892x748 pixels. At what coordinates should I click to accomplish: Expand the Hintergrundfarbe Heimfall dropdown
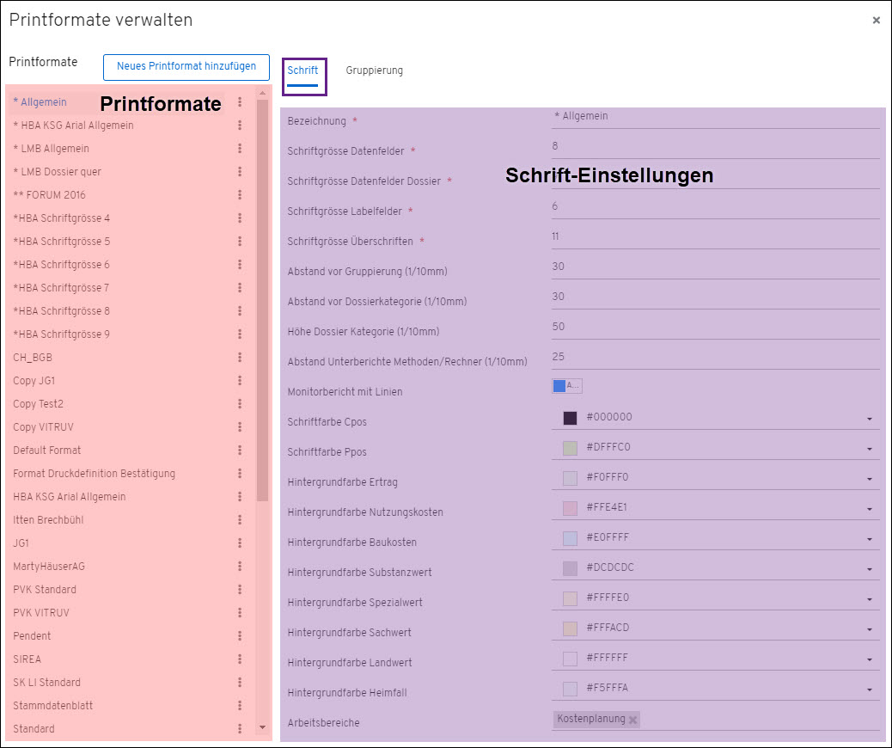870,690
